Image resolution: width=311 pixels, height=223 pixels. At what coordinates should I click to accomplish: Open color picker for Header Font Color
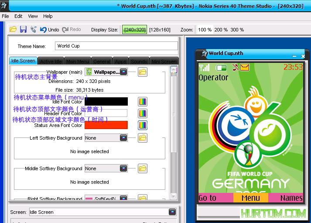(143, 113)
